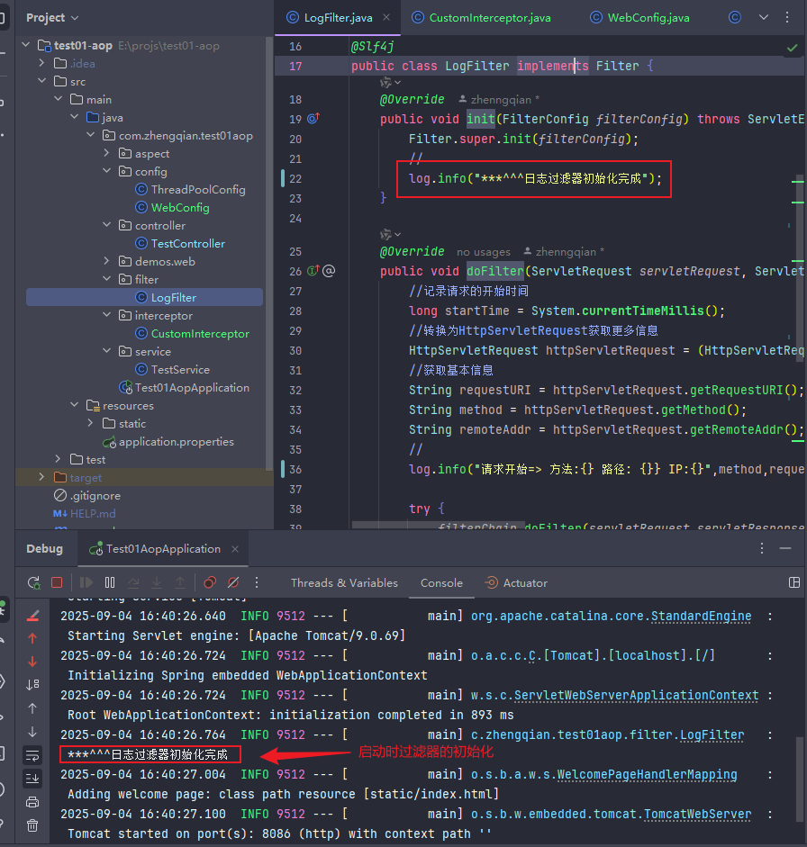This screenshot has width=807, height=847.
Task: Stop the running Test01AopApplication
Action: 57,582
